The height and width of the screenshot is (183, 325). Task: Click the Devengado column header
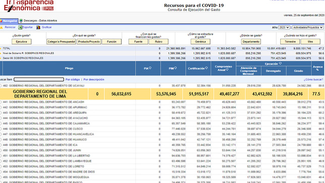274,71
